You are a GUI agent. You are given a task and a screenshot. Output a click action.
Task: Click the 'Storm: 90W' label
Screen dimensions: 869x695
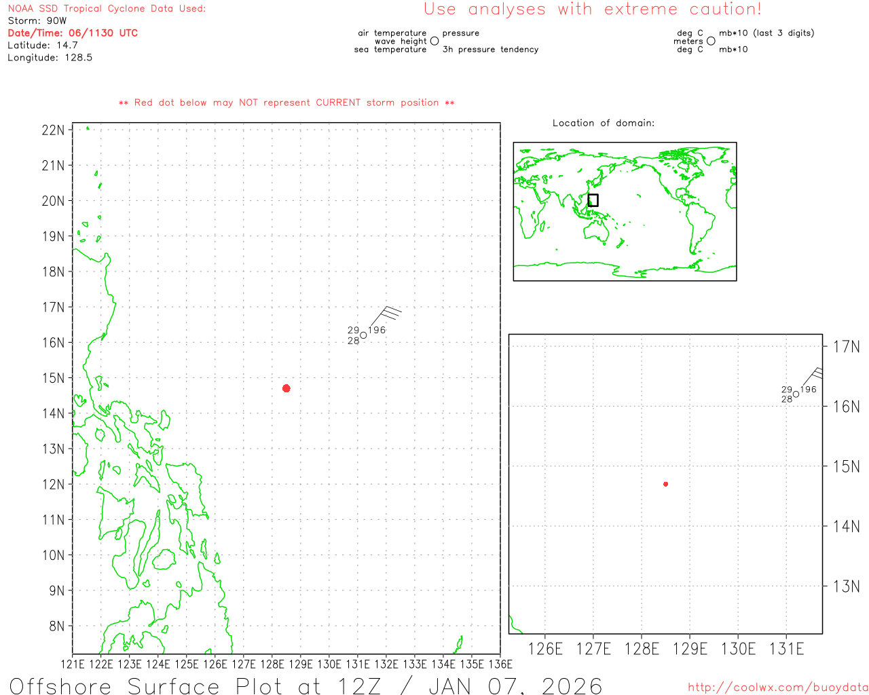(x=37, y=21)
